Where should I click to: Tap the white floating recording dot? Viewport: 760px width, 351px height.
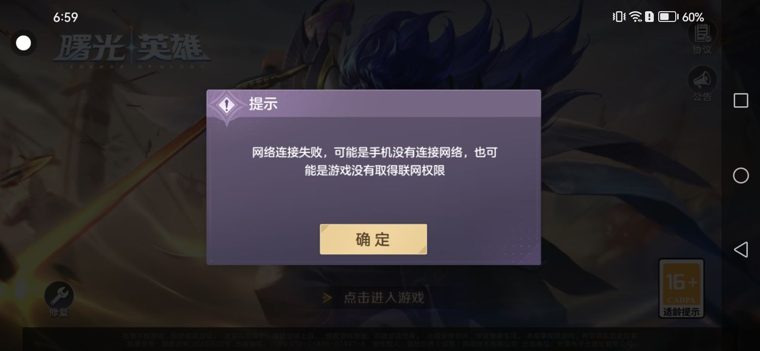point(23,43)
